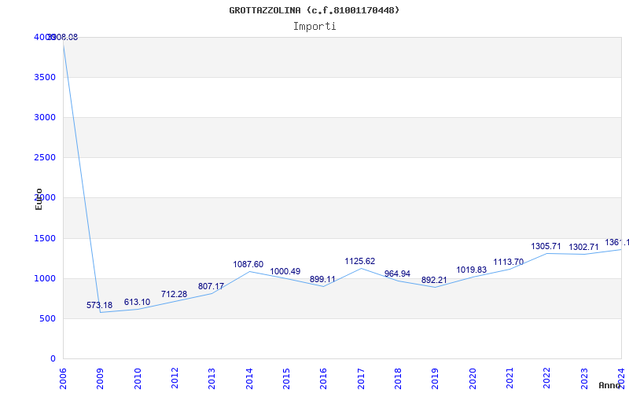The height and width of the screenshot is (393, 629).
Task: Click the 899.11 data label
Action: (322, 279)
